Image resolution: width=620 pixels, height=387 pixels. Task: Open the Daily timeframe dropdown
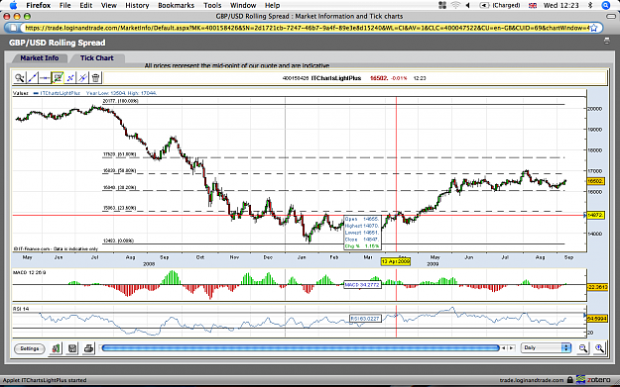tap(546, 347)
